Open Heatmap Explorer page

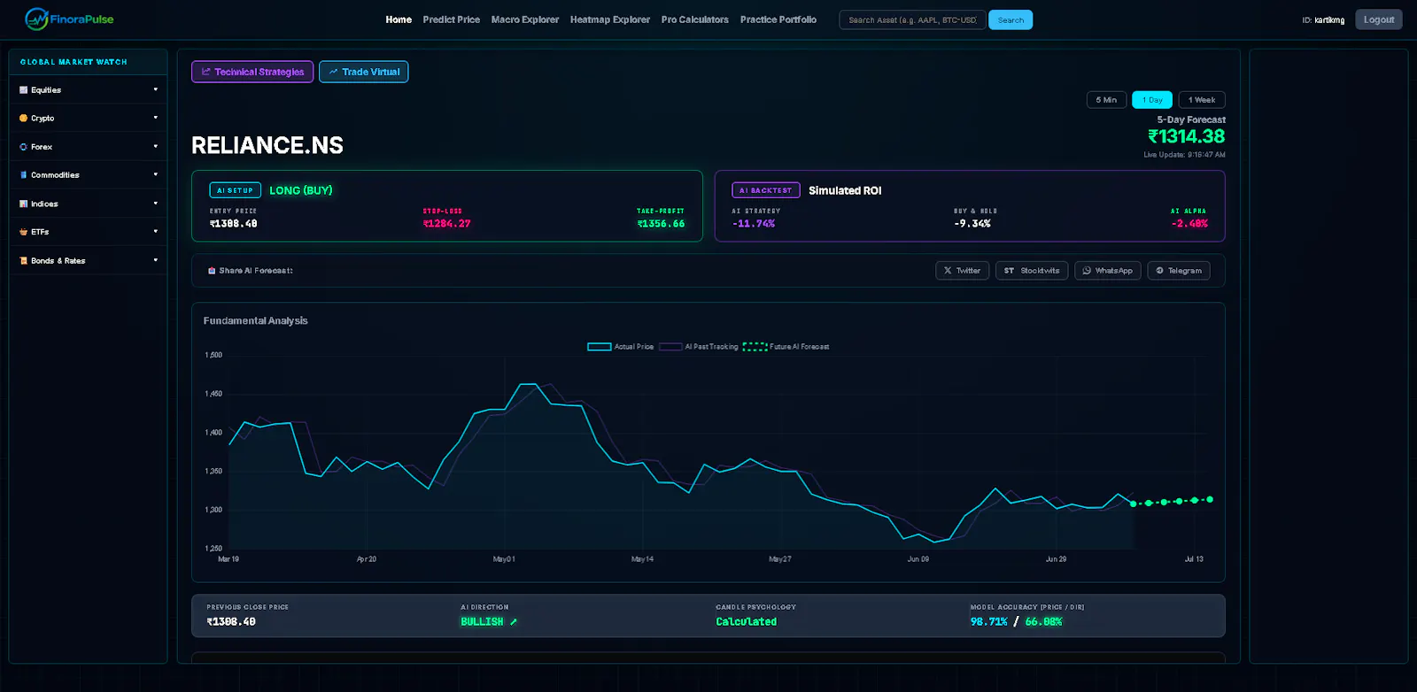pyautogui.click(x=610, y=19)
